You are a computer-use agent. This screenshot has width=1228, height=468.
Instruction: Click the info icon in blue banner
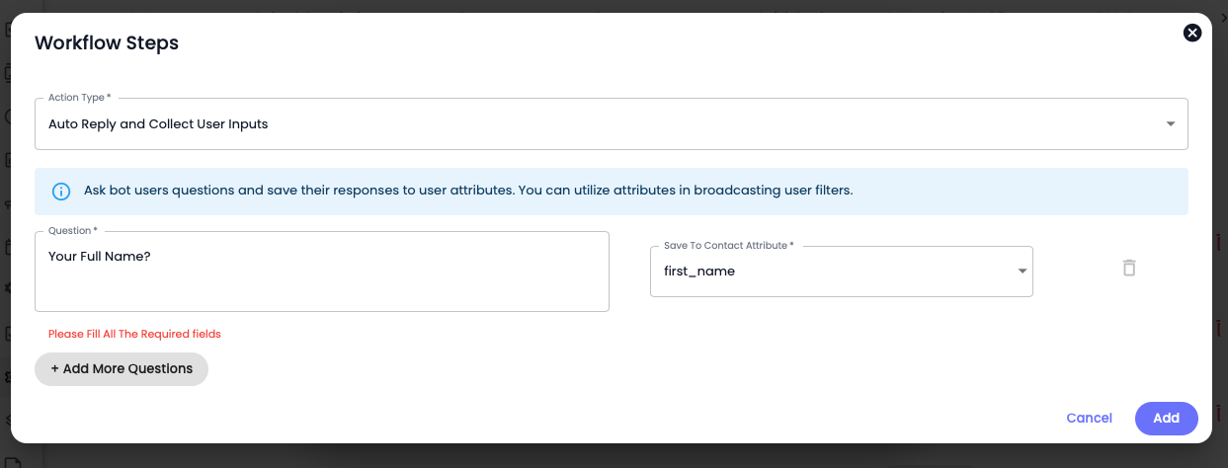coord(61,192)
